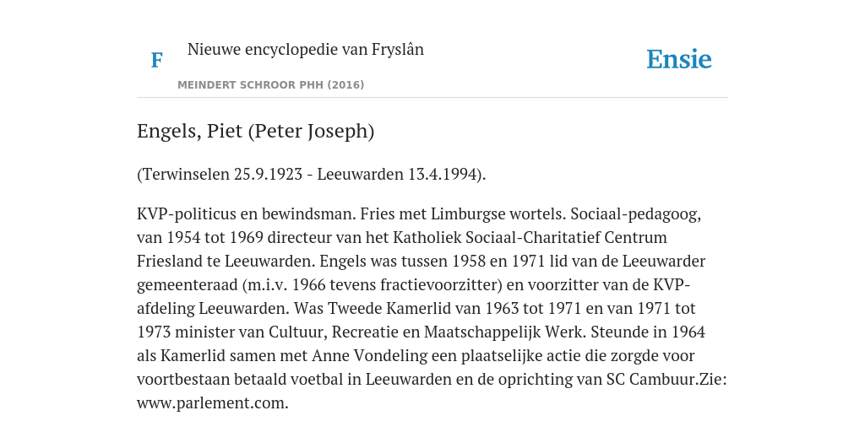The width and height of the screenshot is (865, 432).
Task: Open Nieuwe encyclopedie van Fryslân title
Action: [306, 50]
